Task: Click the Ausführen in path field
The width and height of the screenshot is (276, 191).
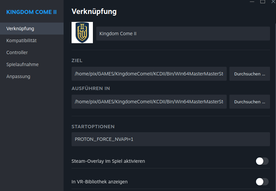Action: pyautogui.click(x=149, y=102)
